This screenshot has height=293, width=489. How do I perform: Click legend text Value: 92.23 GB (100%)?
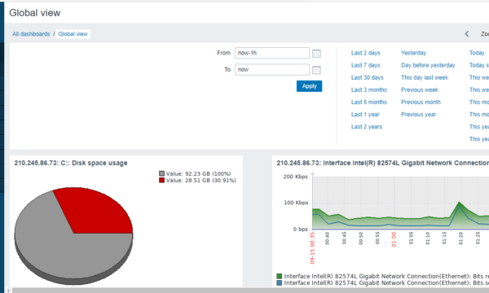(x=198, y=173)
